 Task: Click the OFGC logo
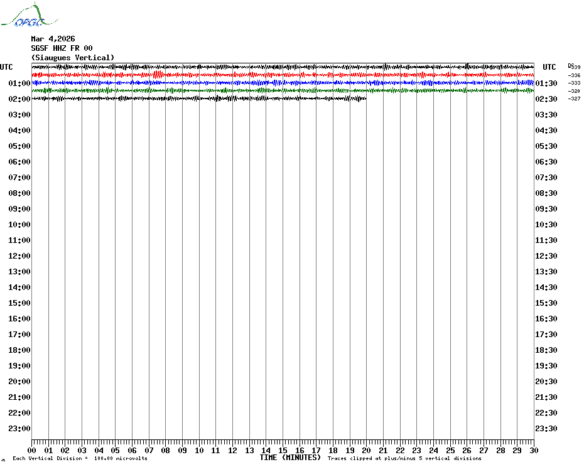point(29,15)
